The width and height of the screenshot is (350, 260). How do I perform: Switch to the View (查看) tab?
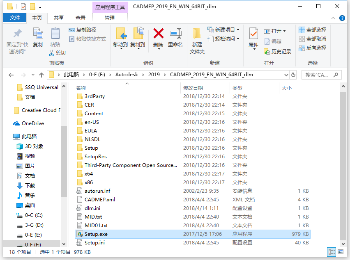pyautogui.click(x=81, y=18)
